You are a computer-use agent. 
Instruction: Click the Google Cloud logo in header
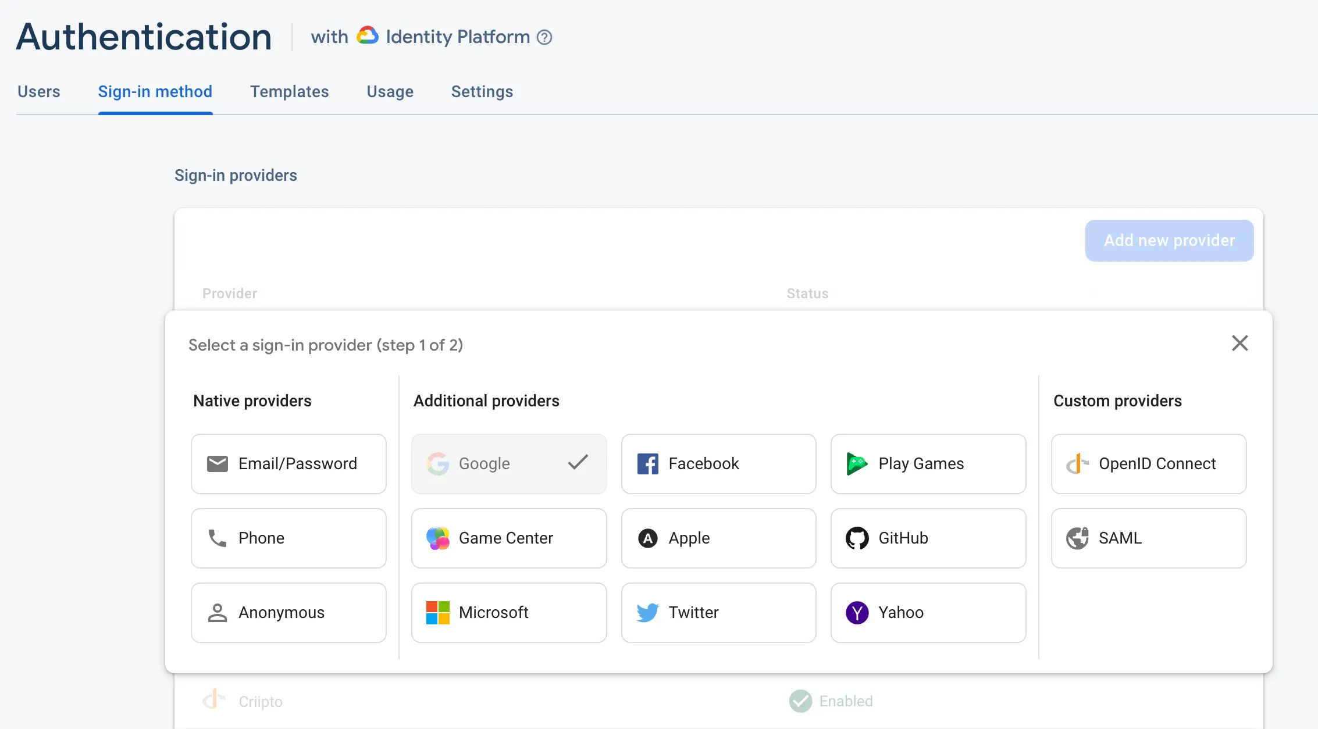pos(368,35)
